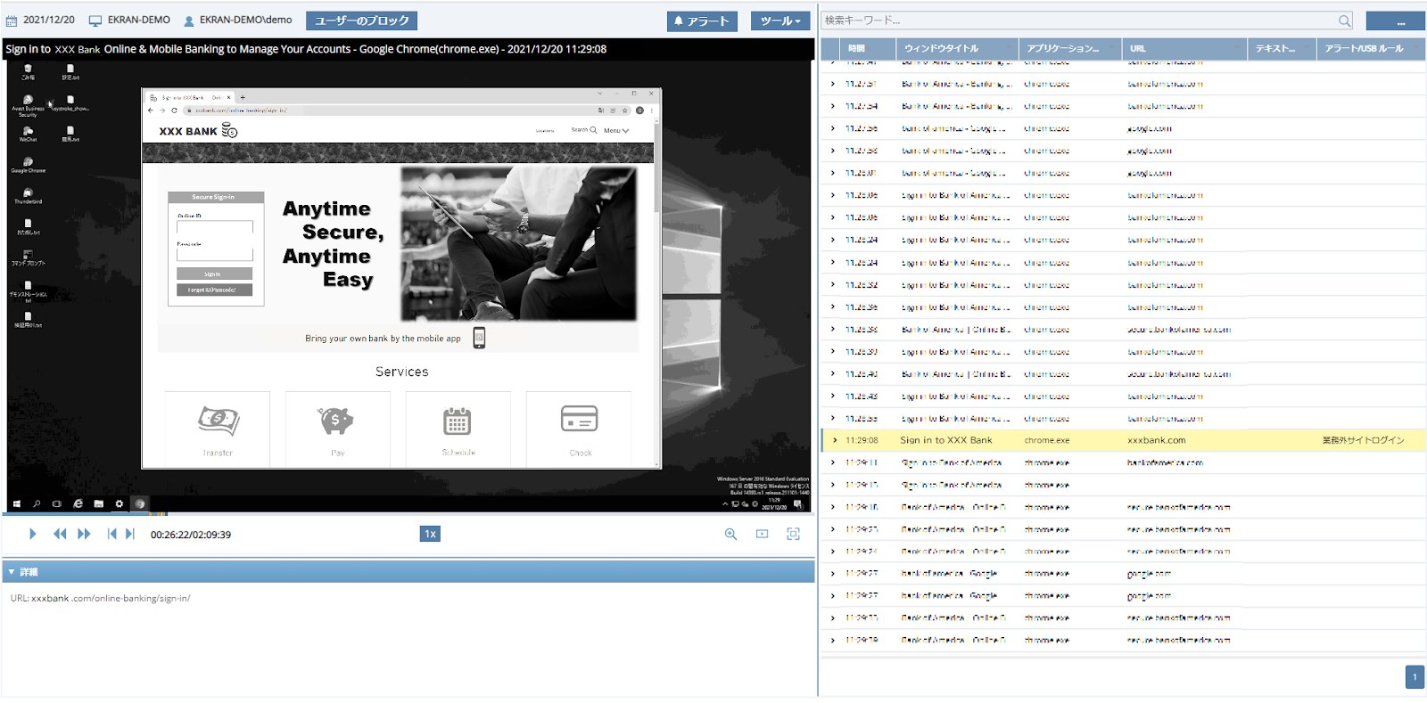This screenshot has width=1427, height=703.
Task: Sort by the URL column header
Action: tap(1184, 49)
